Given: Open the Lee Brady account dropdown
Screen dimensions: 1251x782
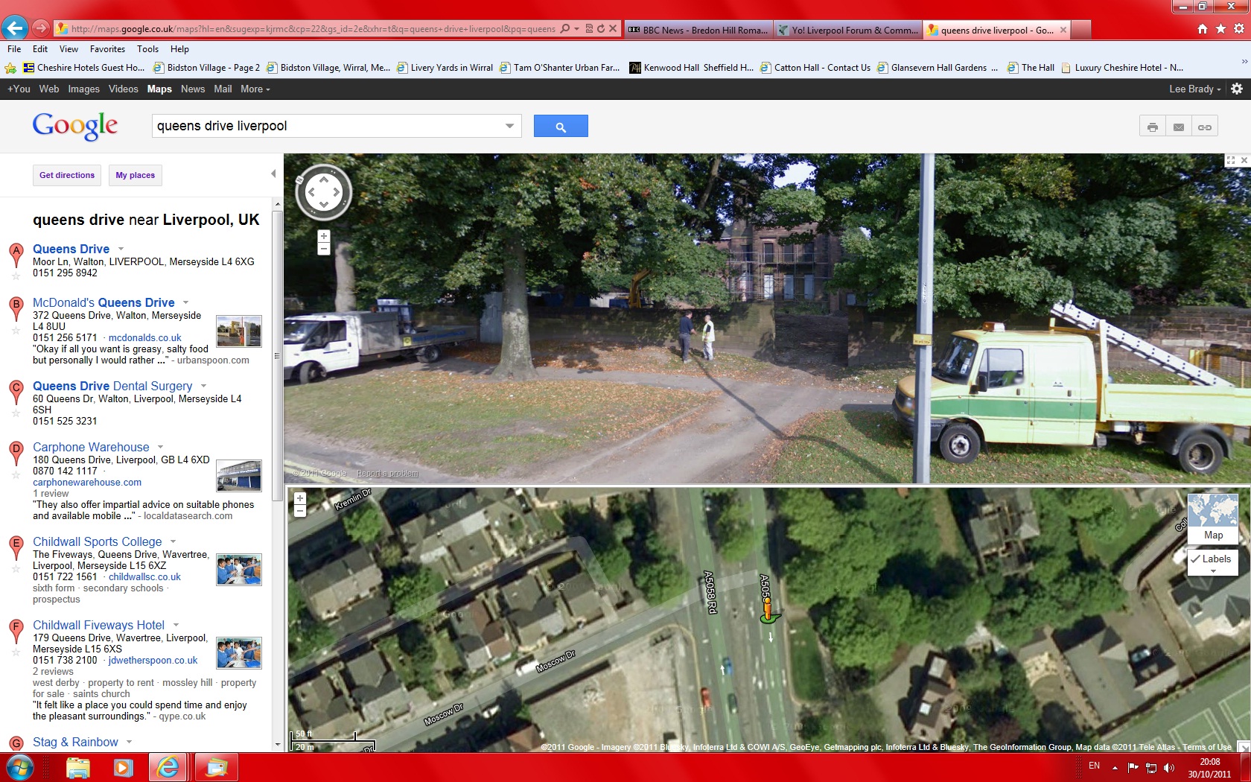Looking at the screenshot, I should pos(1194,89).
